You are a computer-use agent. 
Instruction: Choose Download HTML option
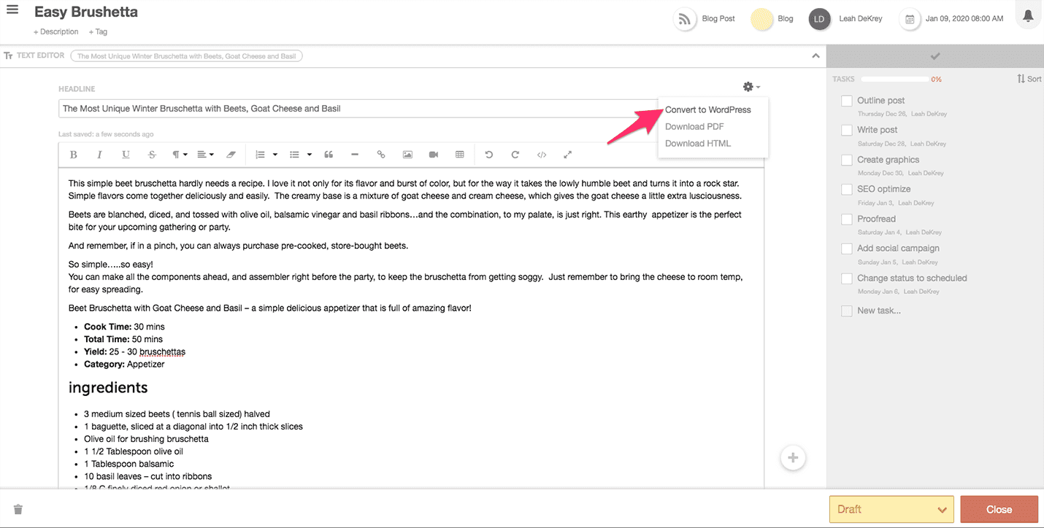pos(697,144)
